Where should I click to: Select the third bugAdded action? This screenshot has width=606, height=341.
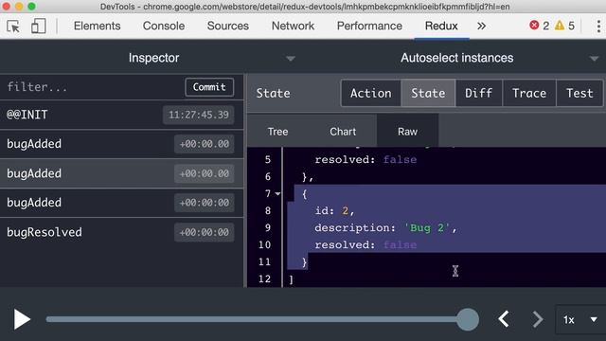[x=121, y=203]
